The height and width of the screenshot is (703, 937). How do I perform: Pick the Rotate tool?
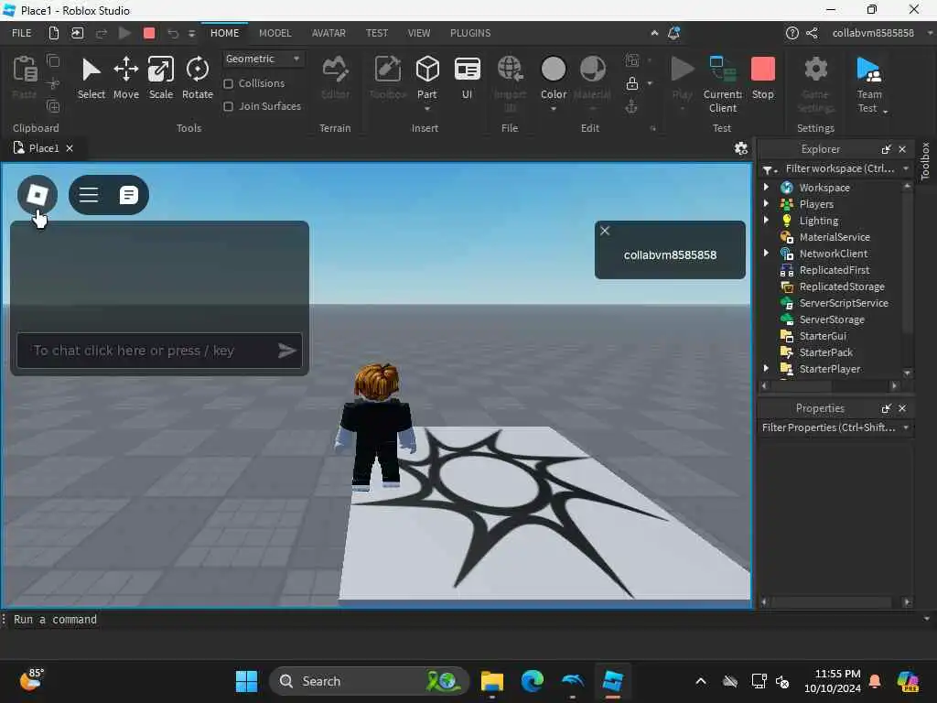pyautogui.click(x=198, y=78)
